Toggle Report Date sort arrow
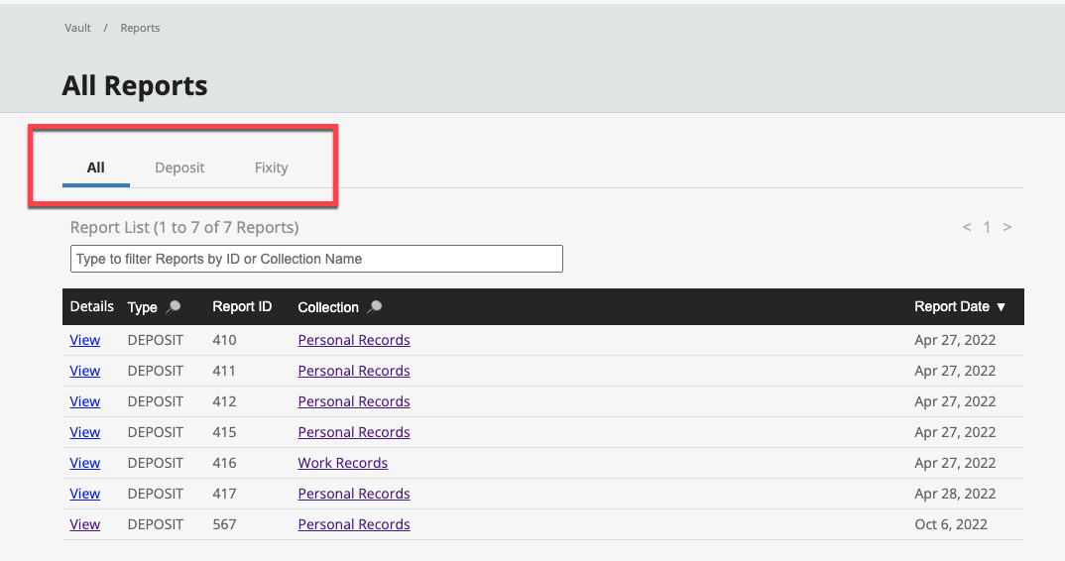Image resolution: width=1065 pixels, height=561 pixels. [1002, 307]
